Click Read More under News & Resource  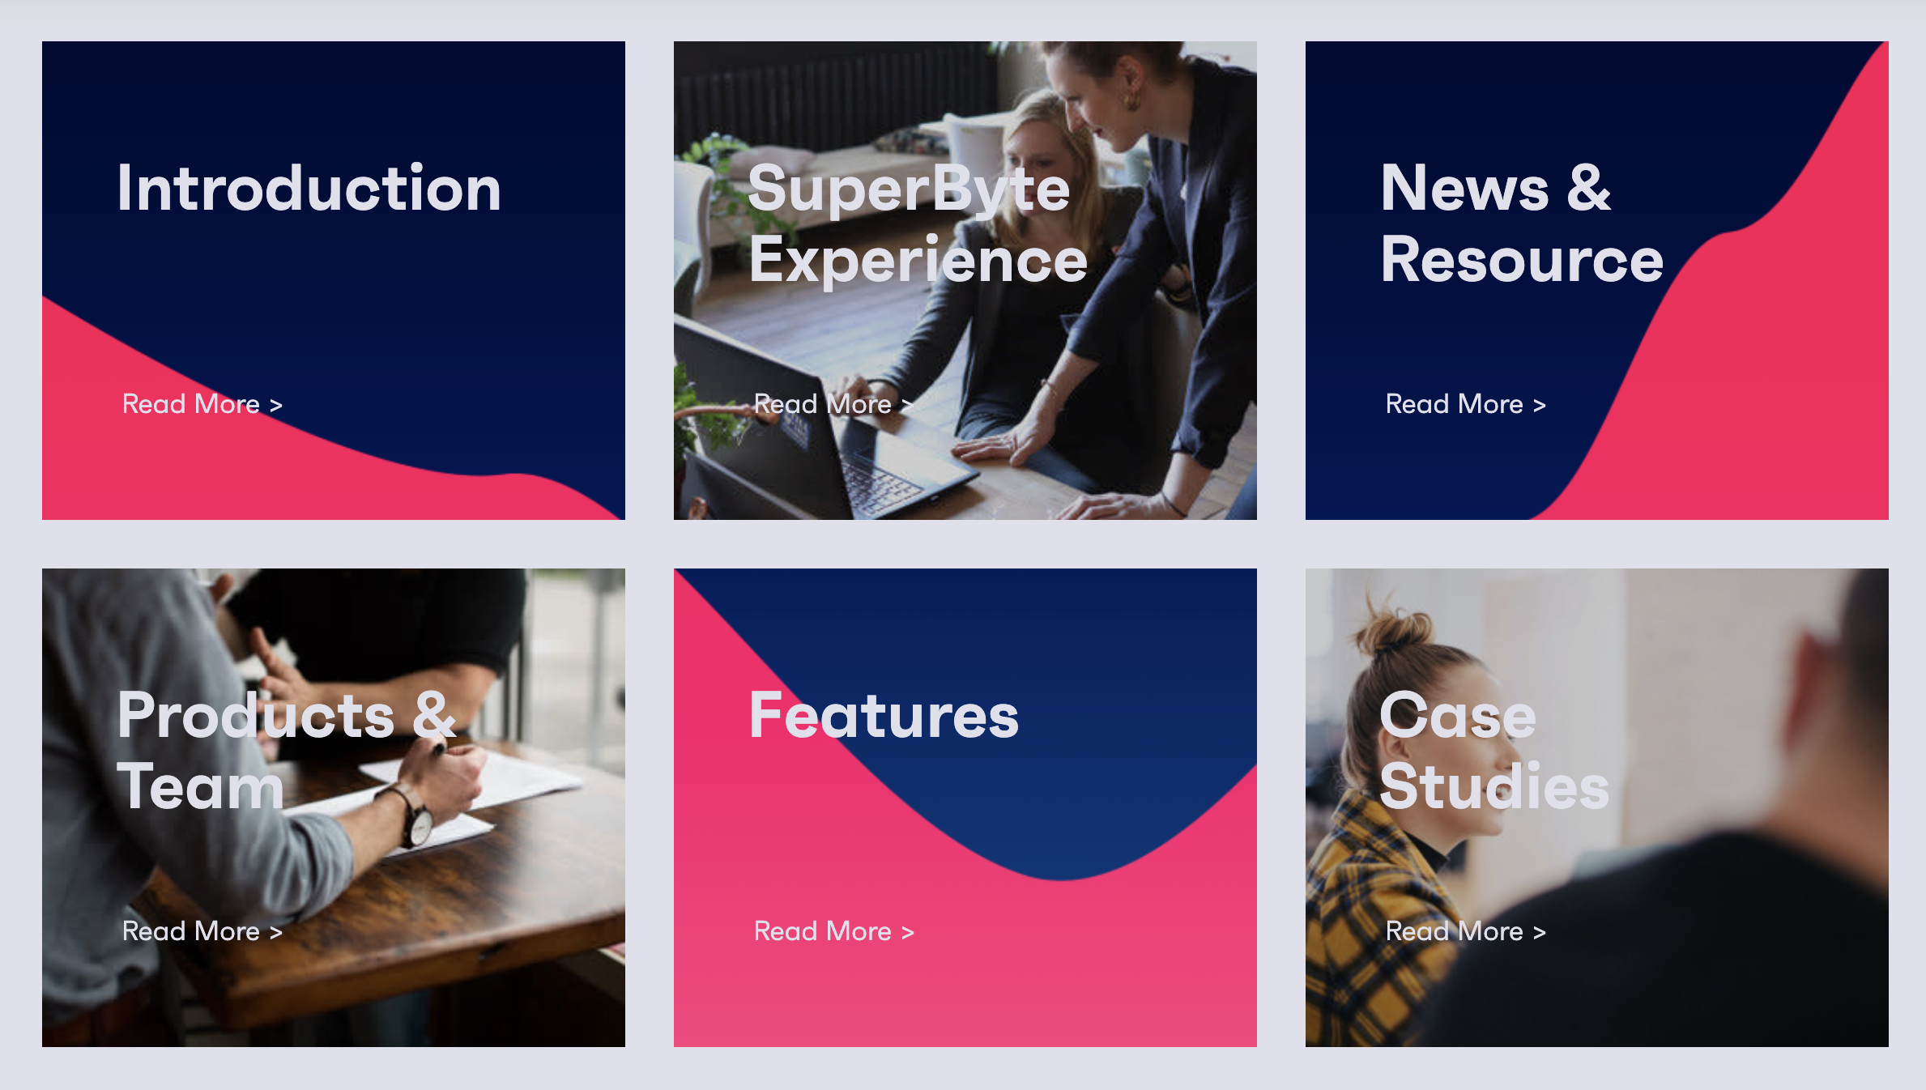pos(1465,404)
